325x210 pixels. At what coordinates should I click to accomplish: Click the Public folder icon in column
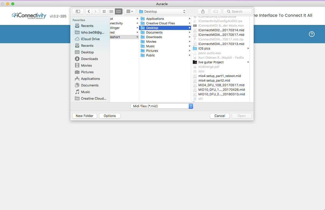143,55
